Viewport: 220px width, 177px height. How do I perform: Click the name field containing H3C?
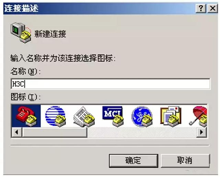(110, 84)
